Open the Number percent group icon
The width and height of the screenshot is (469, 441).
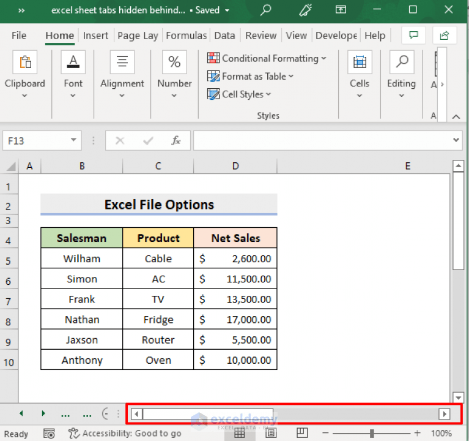174,62
